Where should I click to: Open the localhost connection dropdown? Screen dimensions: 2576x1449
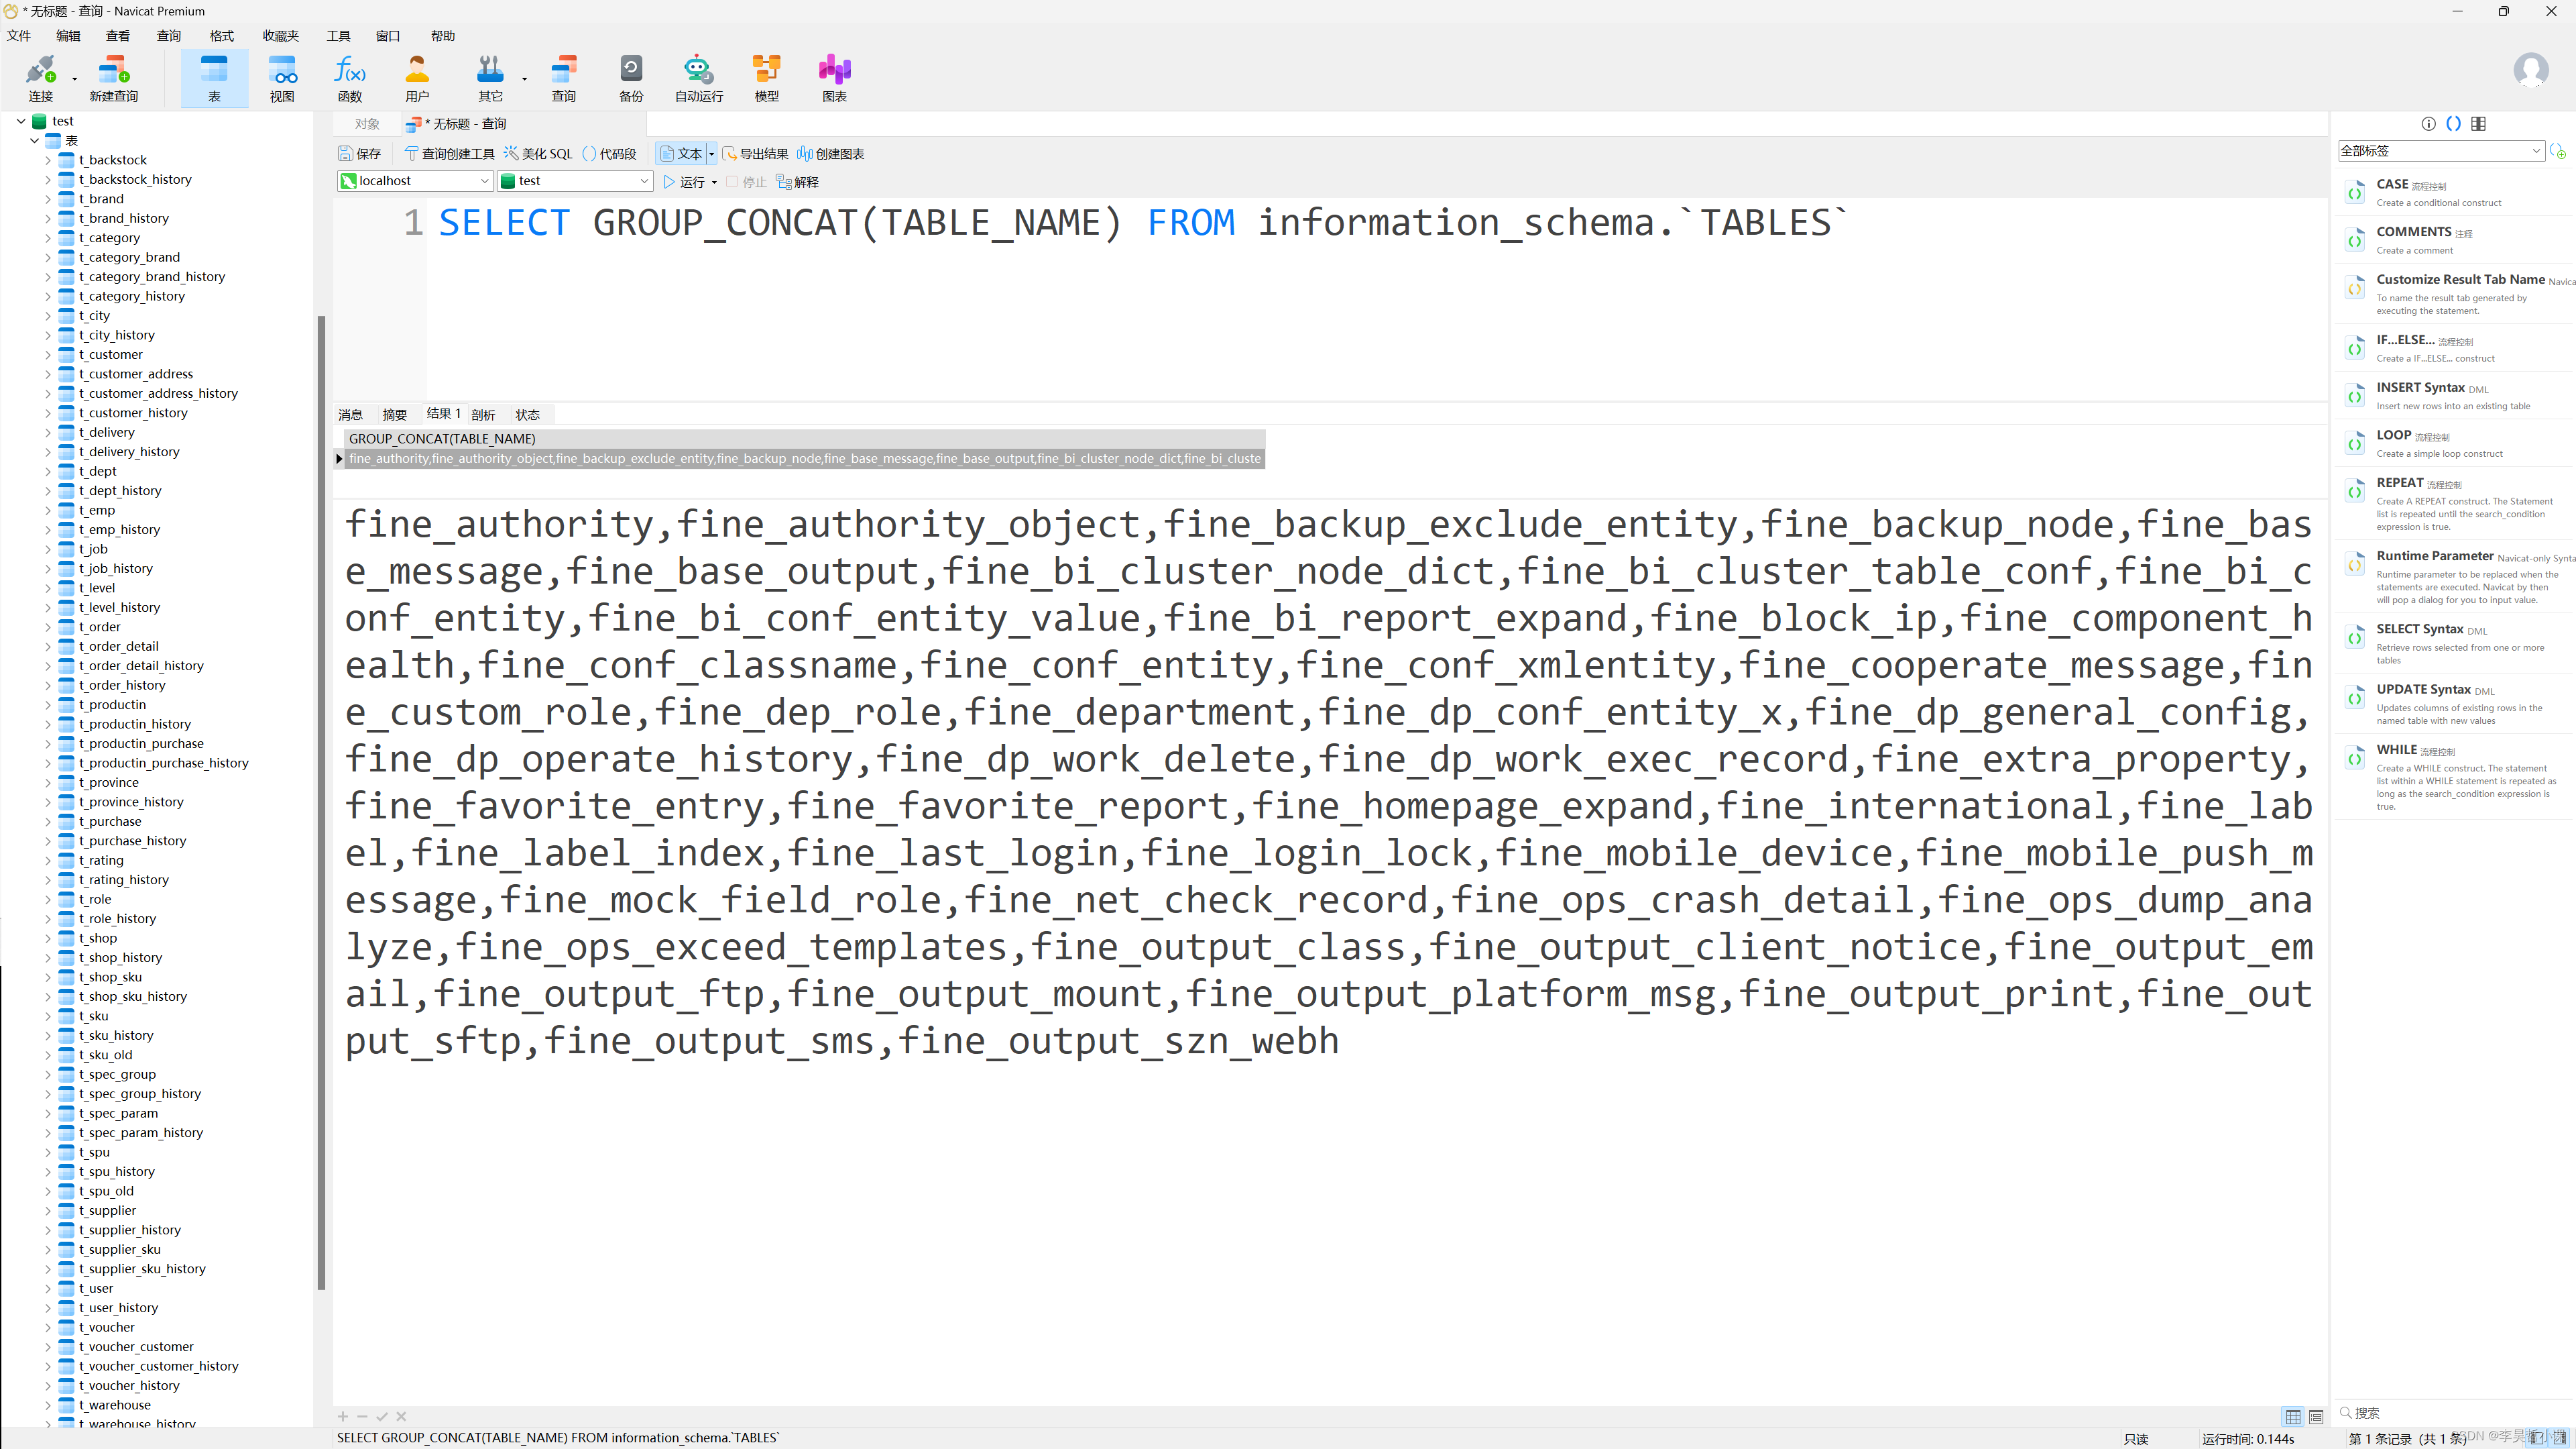pyautogui.click(x=484, y=181)
